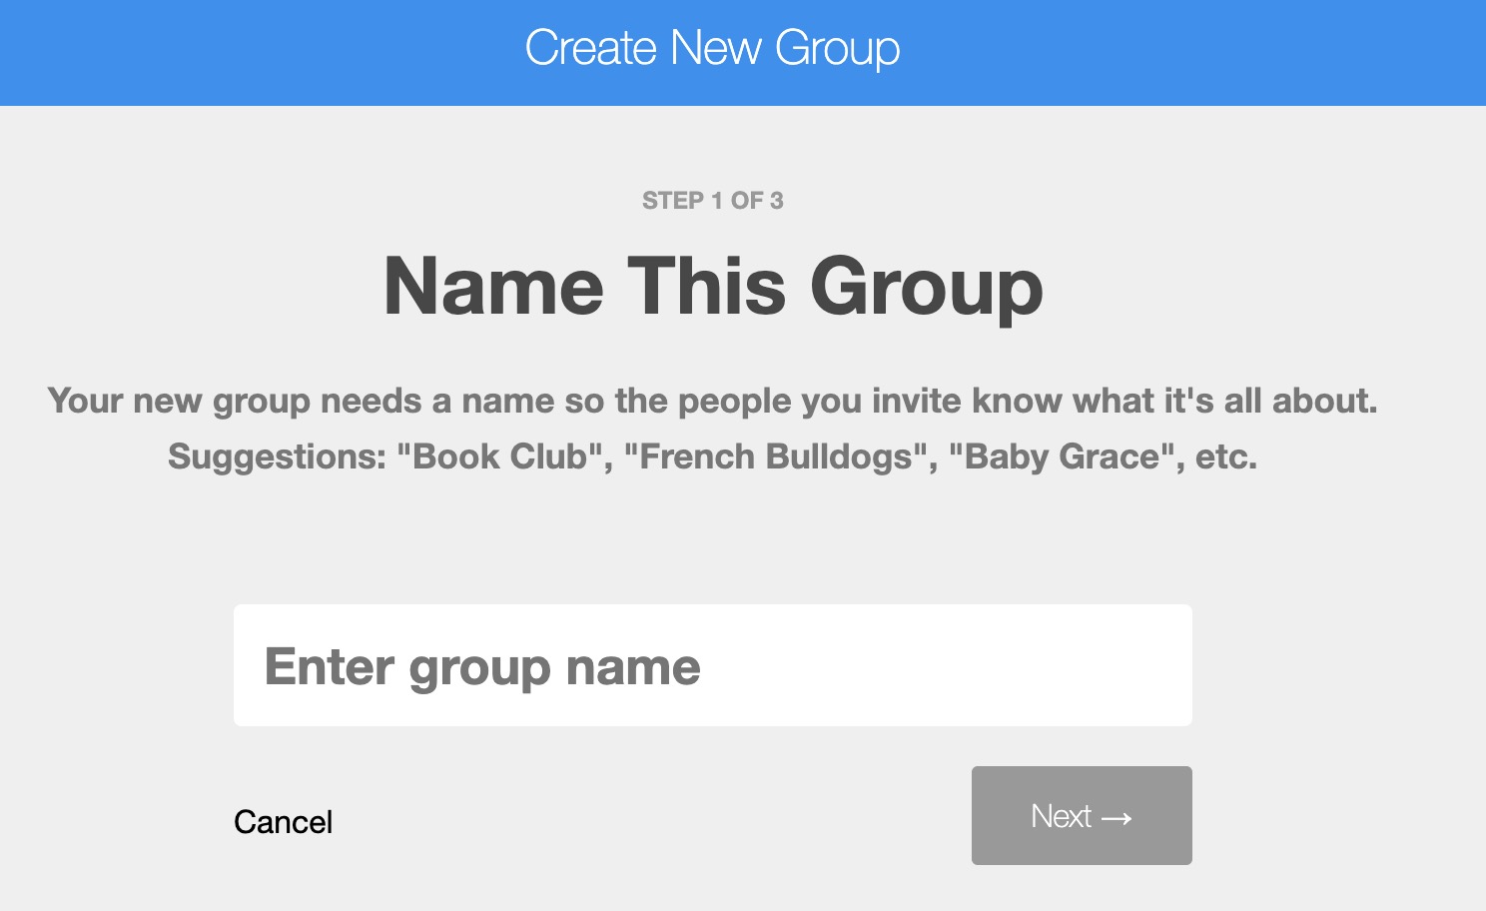Click the "Enter group name" placeholder text
Viewport: 1486px width, 911px height.
tap(482, 667)
